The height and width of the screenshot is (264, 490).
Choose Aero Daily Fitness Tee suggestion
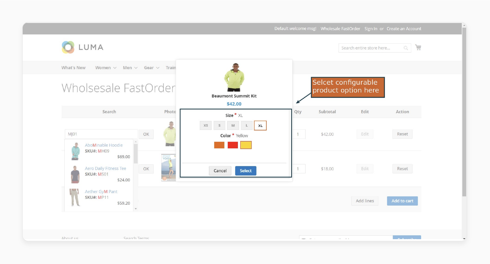tap(106, 168)
